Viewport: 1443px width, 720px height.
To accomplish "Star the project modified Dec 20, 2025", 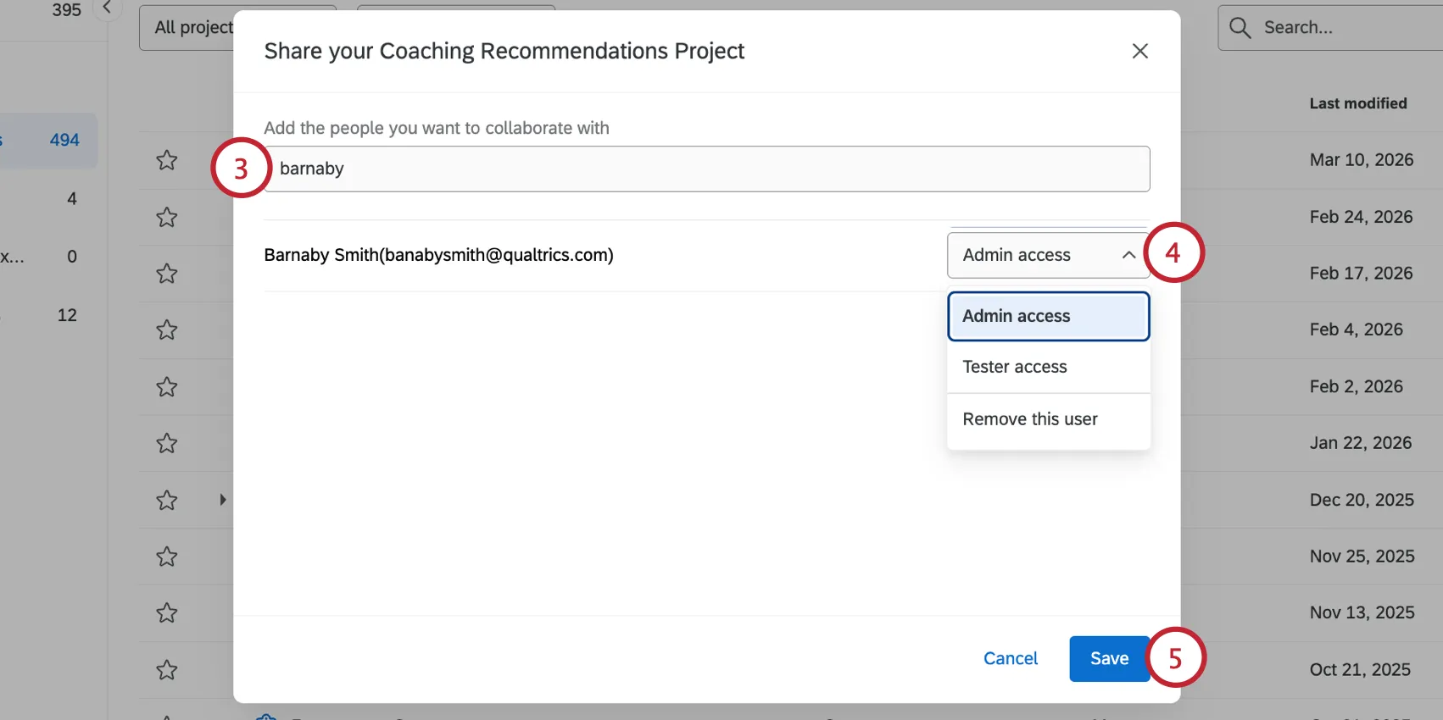I will [x=167, y=501].
